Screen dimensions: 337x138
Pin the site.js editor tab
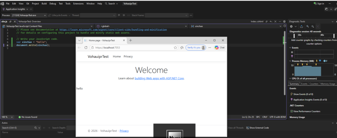11,21
